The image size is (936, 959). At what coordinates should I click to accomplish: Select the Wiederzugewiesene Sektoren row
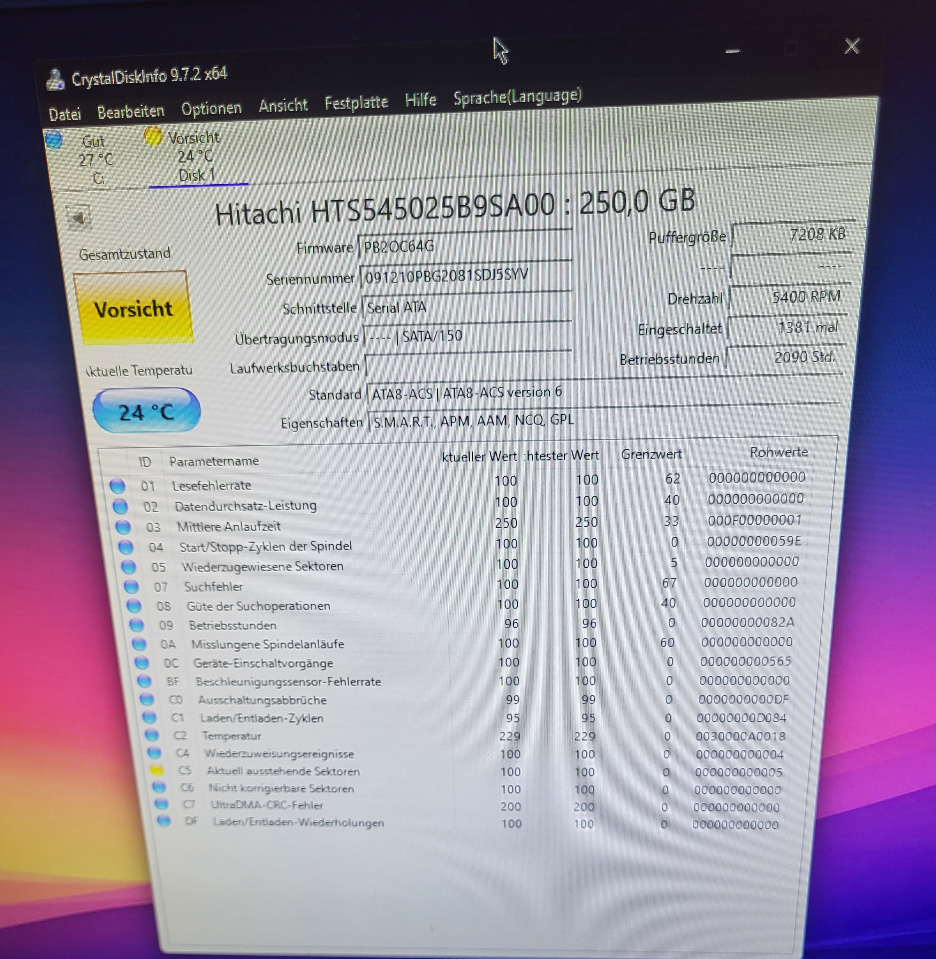coord(262,566)
